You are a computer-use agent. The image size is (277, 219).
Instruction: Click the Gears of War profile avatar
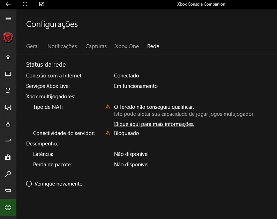click(8, 37)
